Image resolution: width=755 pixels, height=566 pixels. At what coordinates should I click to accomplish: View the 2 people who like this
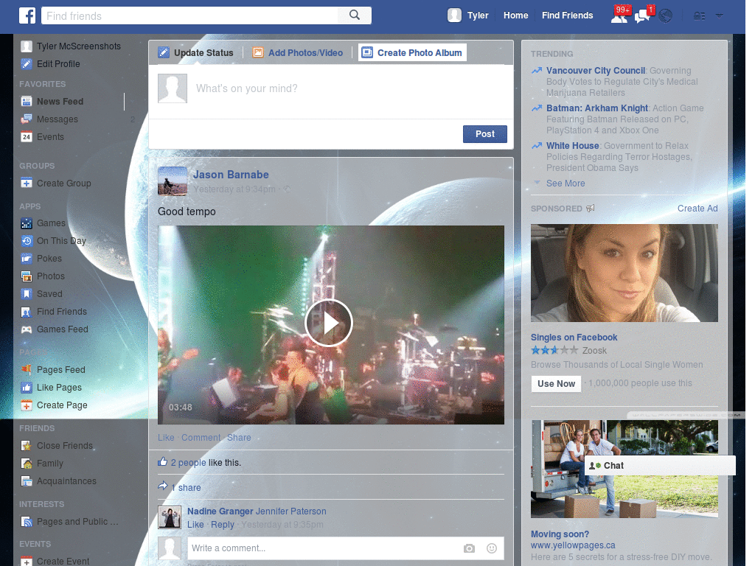(x=188, y=463)
